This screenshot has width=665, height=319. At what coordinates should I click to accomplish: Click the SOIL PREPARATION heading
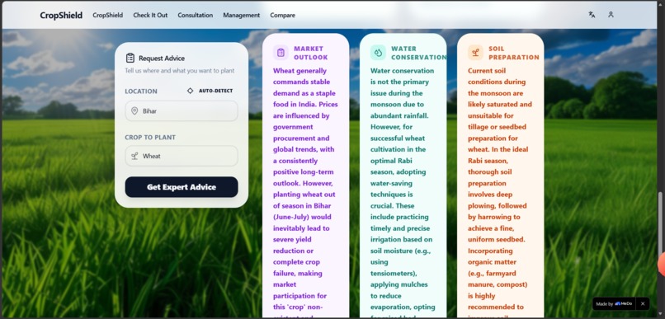[x=513, y=53]
